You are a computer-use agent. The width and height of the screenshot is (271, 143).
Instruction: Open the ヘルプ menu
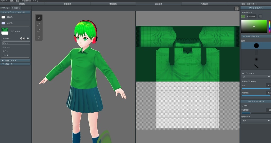coord(36,1)
